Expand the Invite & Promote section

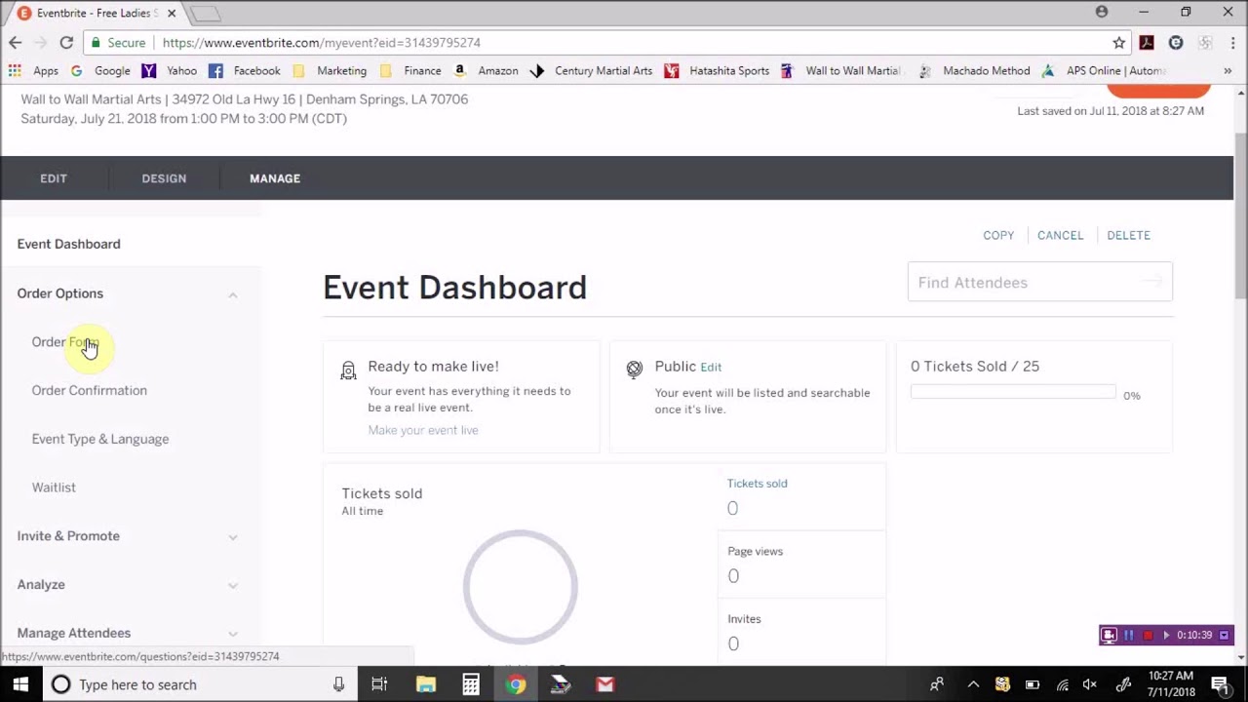(233, 537)
